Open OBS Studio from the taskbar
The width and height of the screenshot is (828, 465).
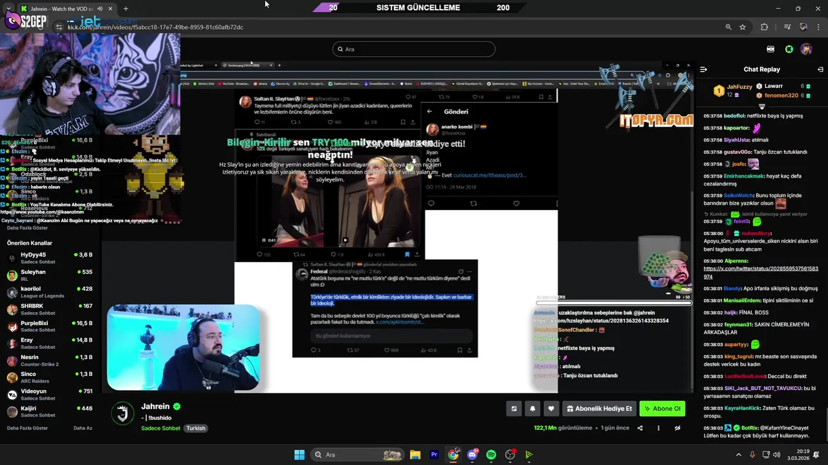click(x=510, y=455)
